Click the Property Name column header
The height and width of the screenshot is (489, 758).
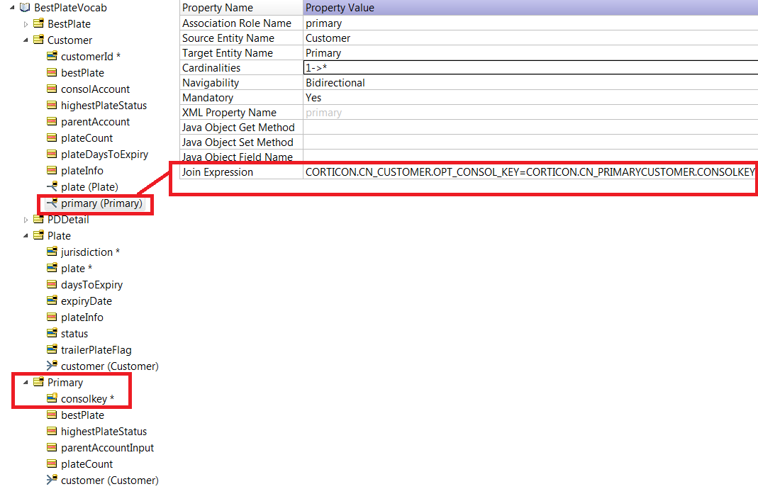tap(241, 8)
